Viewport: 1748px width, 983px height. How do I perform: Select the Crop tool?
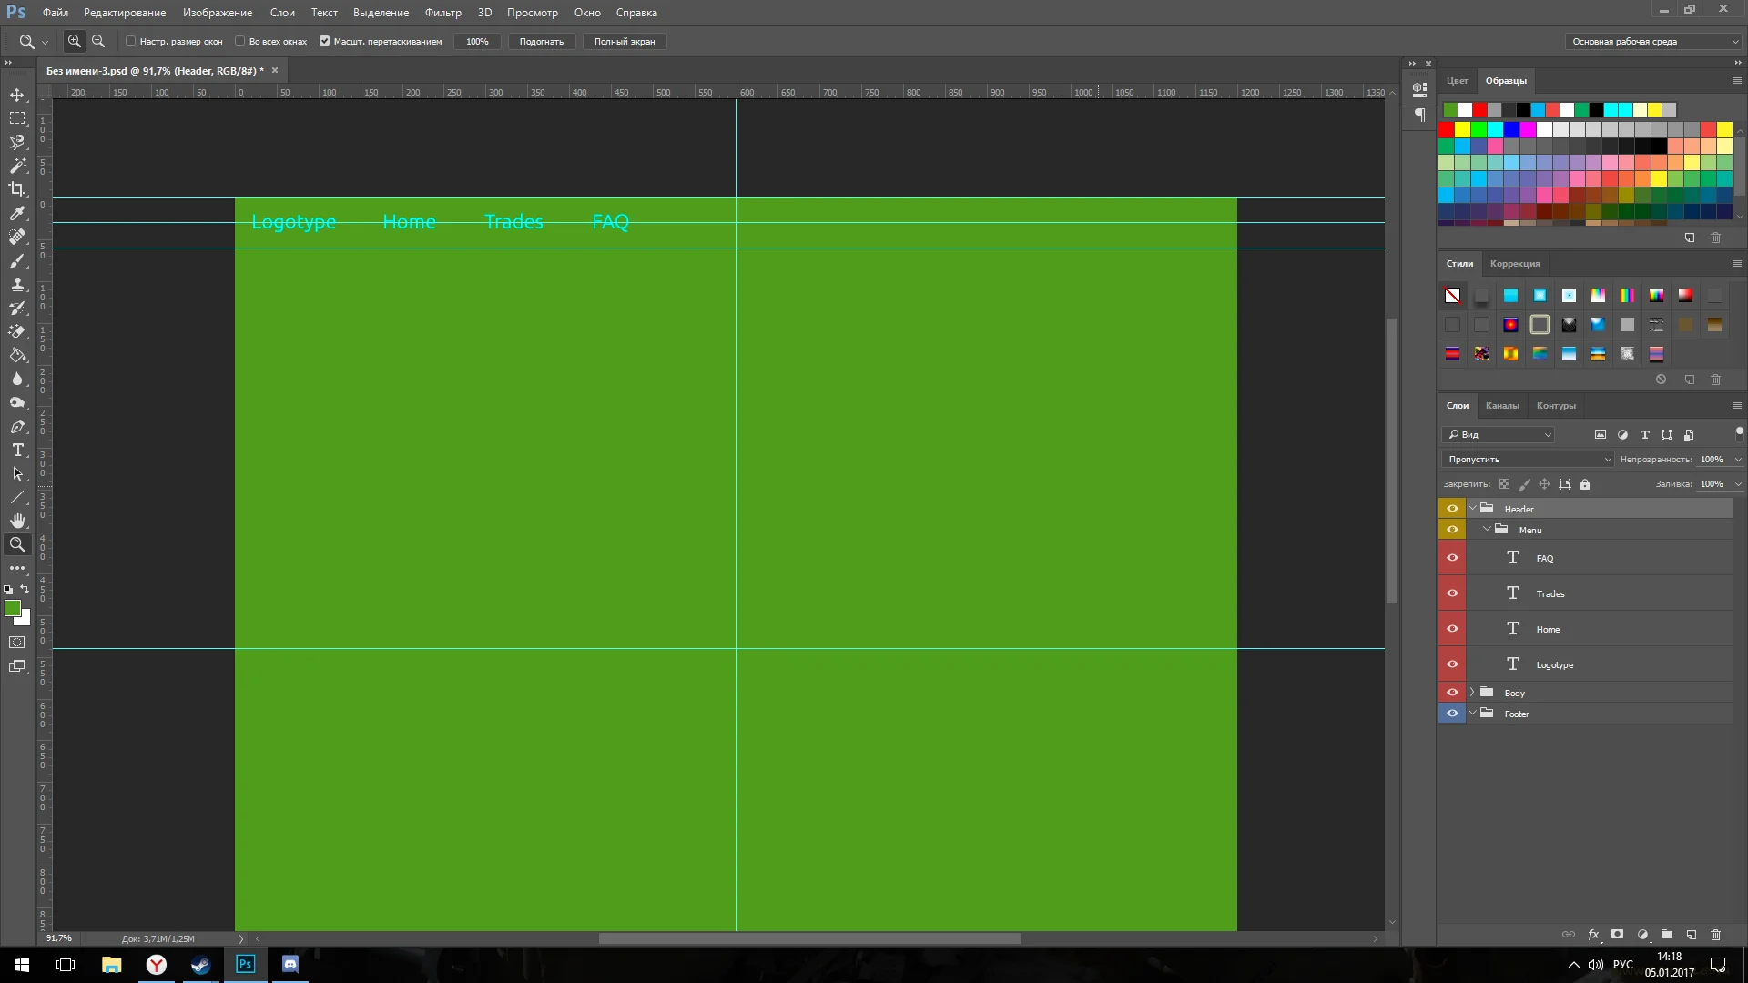[17, 189]
